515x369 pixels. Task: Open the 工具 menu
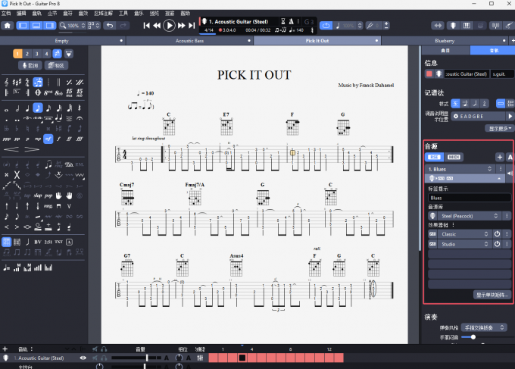tap(123, 13)
